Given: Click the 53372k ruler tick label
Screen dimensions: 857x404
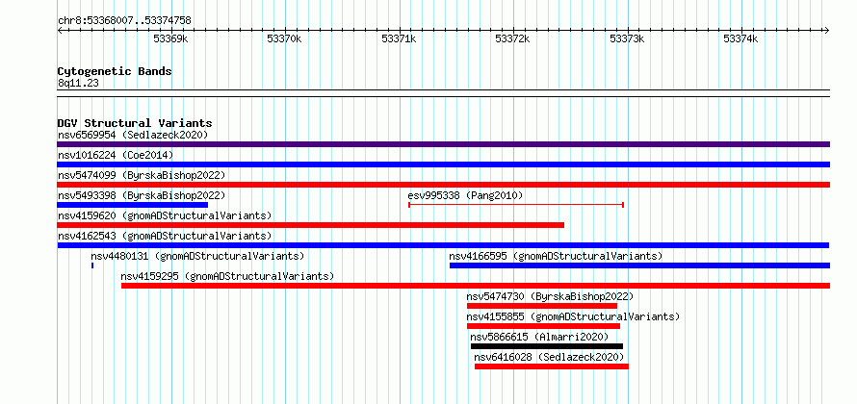Looking at the screenshot, I should pyautogui.click(x=512, y=38).
